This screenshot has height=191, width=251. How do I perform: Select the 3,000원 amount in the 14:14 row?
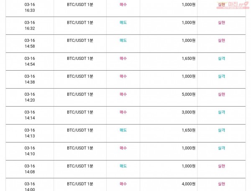coord(188,112)
